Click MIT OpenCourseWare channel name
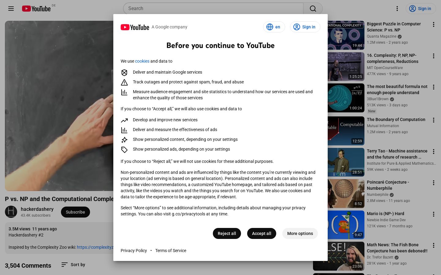441x275 pixels. pyautogui.click(x=385, y=68)
